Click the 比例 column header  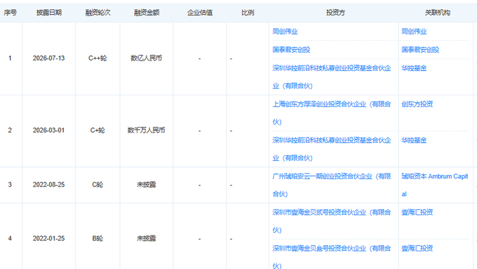(x=247, y=12)
